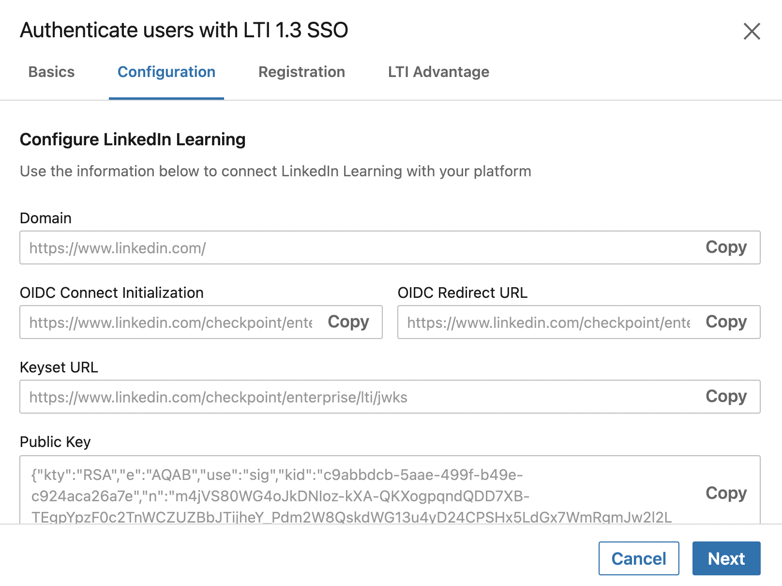Click the 'Use the information below' description text
The height and width of the screenshot is (586, 782).
coord(275,171)
